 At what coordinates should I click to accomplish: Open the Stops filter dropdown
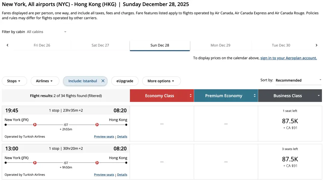click(x=14, y=81)
